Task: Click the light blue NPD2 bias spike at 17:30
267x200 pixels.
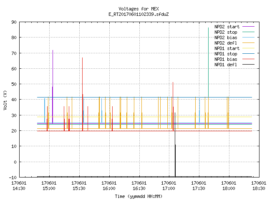Action: [x=199, y=110]
